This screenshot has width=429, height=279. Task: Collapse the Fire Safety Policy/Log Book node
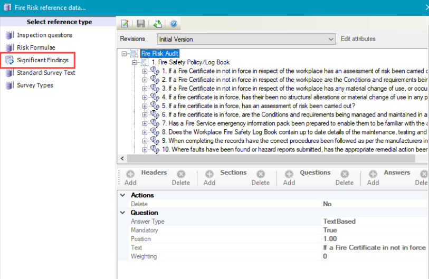[x=135, y=62]
